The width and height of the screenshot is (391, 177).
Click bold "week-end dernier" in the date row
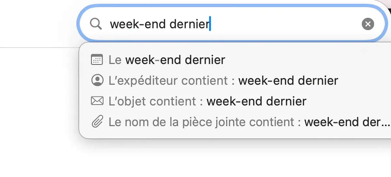pyautogui.click(x=175, y=60)
